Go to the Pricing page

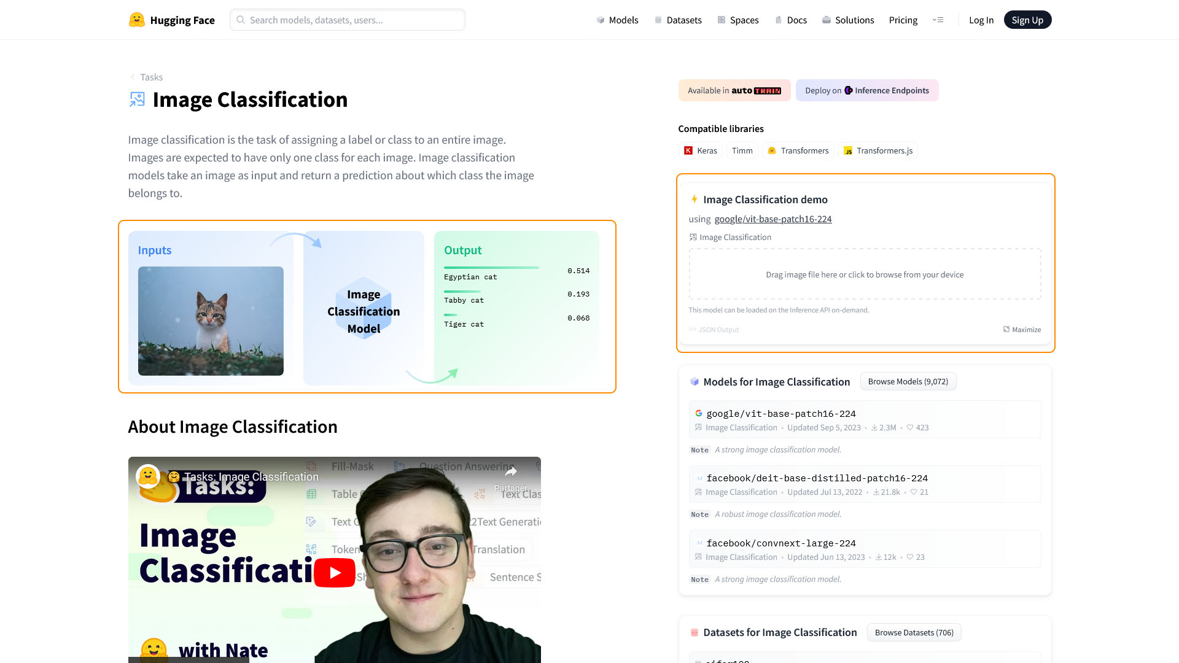point(903,20)
